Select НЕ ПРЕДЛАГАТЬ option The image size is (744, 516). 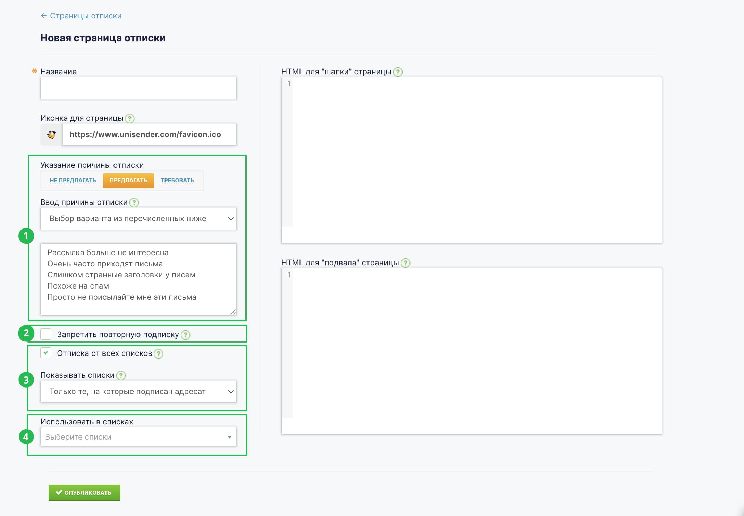coord(73,181)
